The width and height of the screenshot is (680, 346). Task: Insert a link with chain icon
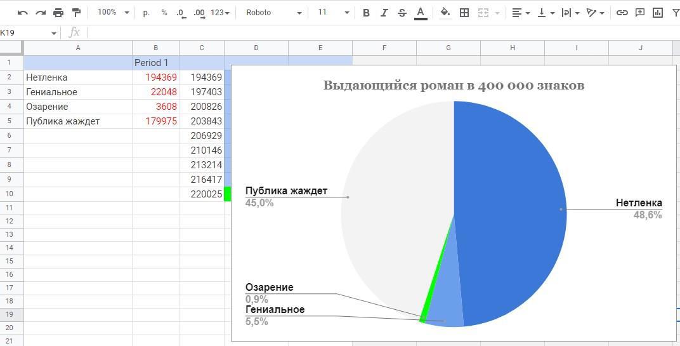click(622, 13)
